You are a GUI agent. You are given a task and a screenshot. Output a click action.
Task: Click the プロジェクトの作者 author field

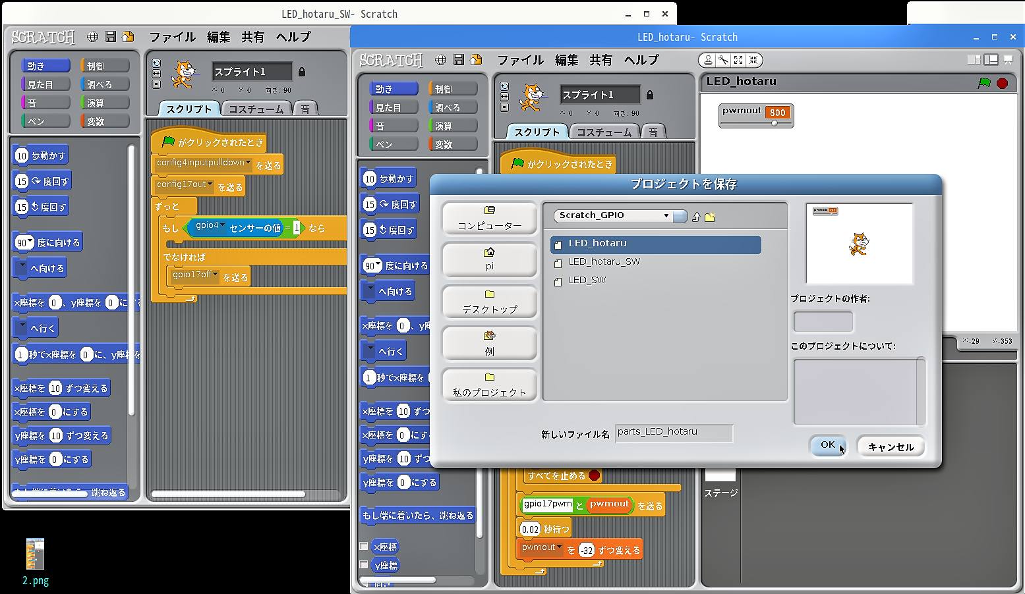(823, 322)
